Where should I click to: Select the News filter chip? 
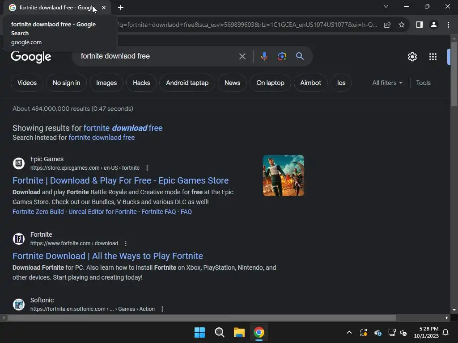tap(232, 83)
